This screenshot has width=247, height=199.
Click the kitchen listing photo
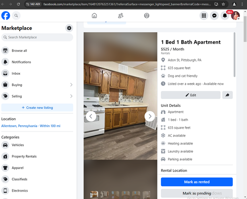121,110
